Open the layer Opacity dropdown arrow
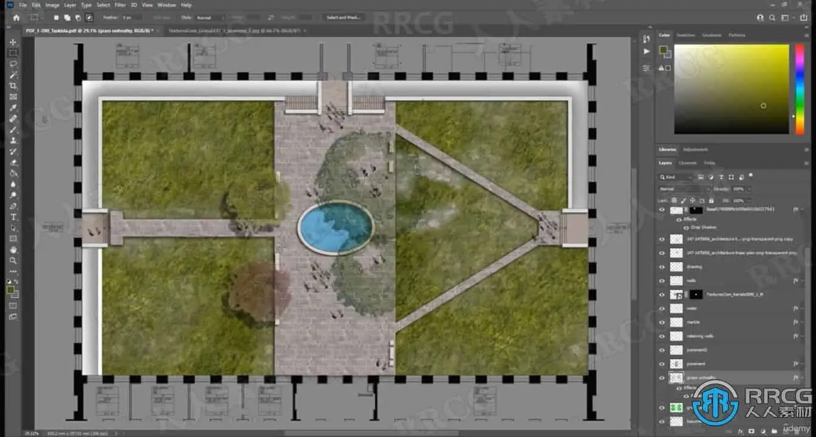The height and width of the screenshot is (437, 816). tap(749, 189)
